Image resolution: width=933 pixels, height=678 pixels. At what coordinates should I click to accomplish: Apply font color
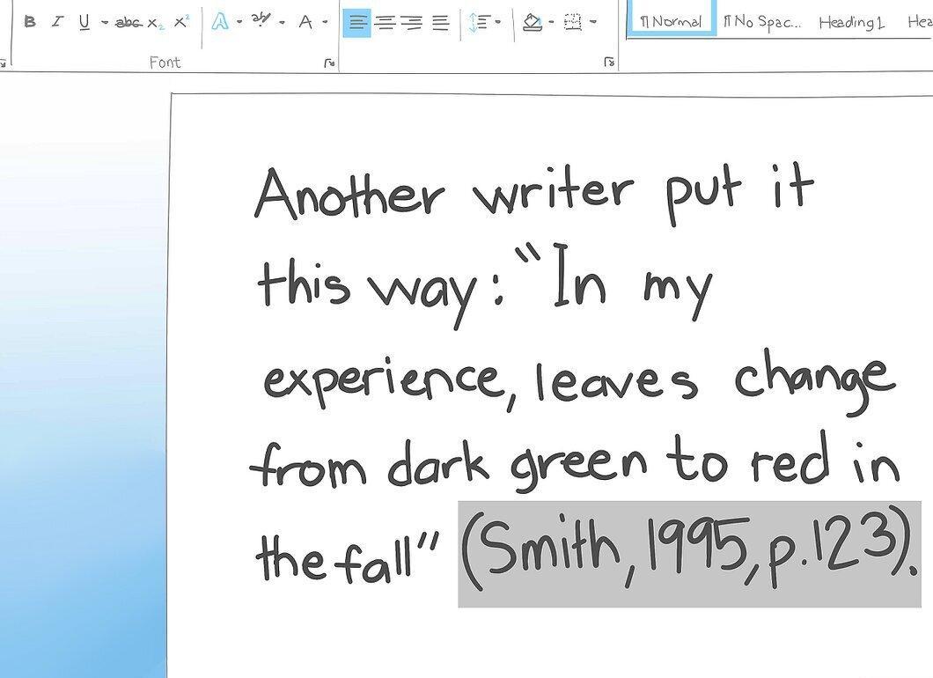click(305, 23)
